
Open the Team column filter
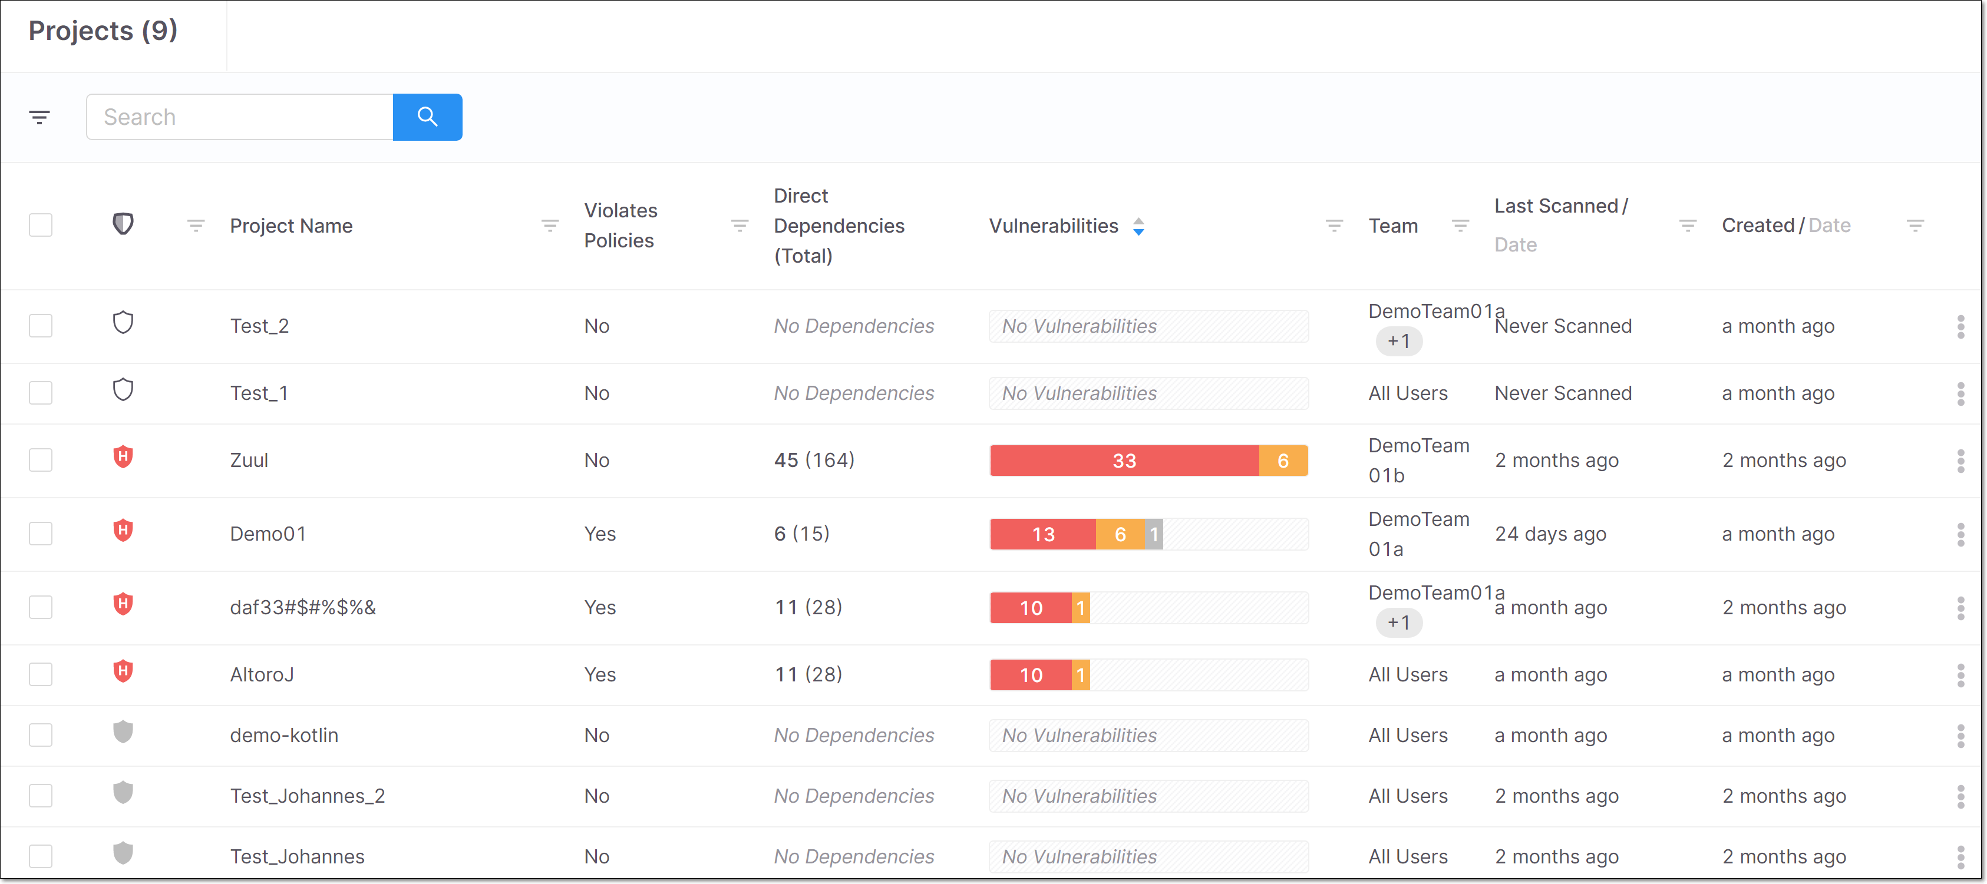[1460, 225]
